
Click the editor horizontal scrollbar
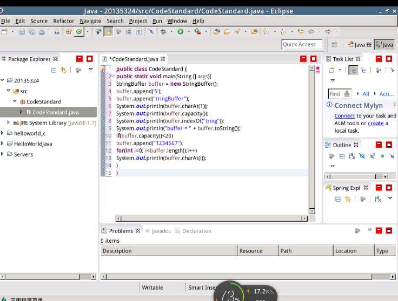point(211,218)
